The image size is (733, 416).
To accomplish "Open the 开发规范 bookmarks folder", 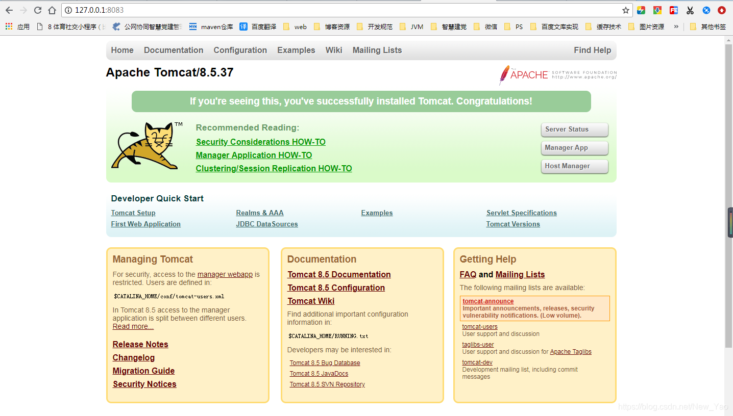I will [375, 27].
